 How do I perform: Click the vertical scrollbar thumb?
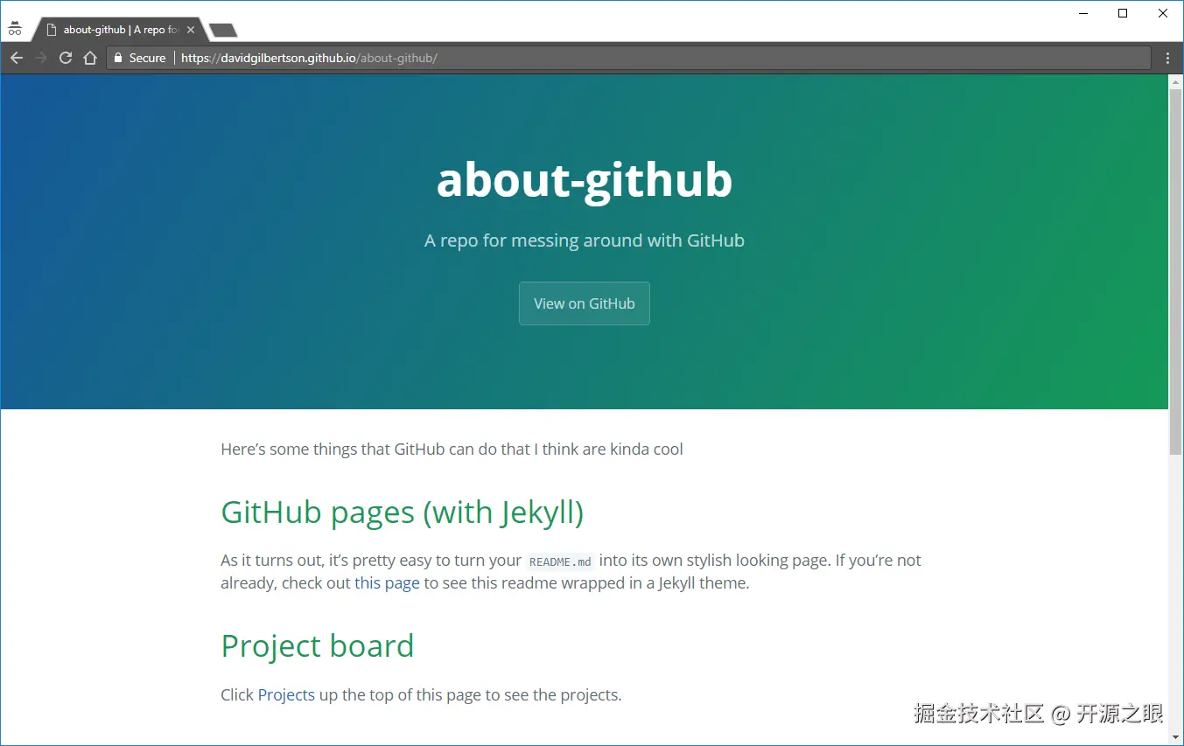pyautogui.click(x=1175, y=271)
